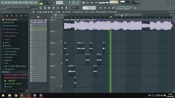Select the paint brush tool in playlist
The width and height of the screenshot is (175, 98).
click(41, 12)
